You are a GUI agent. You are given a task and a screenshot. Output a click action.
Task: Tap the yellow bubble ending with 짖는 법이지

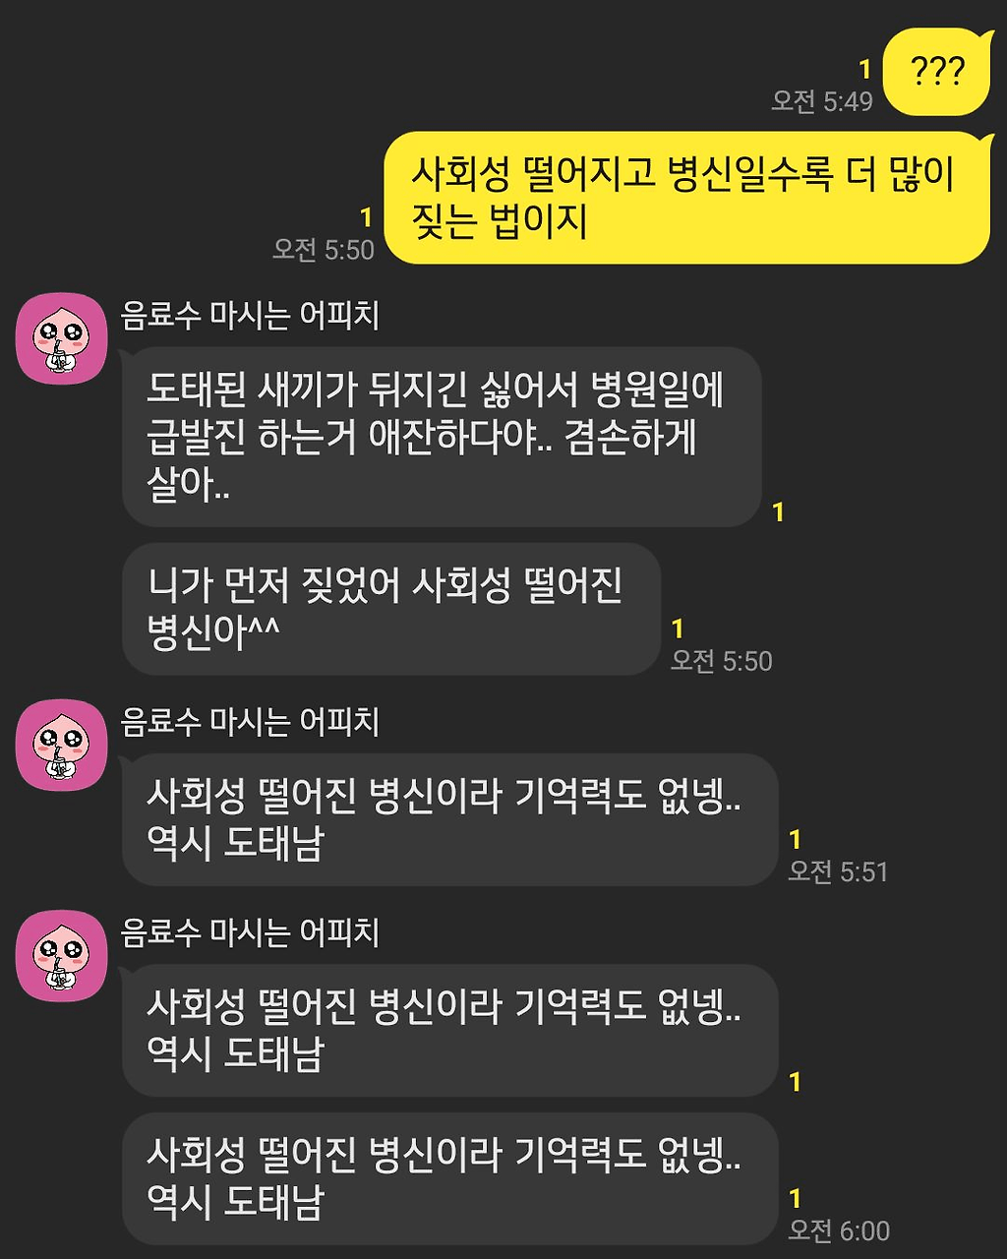pyautogui.click(x=686, y=198)
